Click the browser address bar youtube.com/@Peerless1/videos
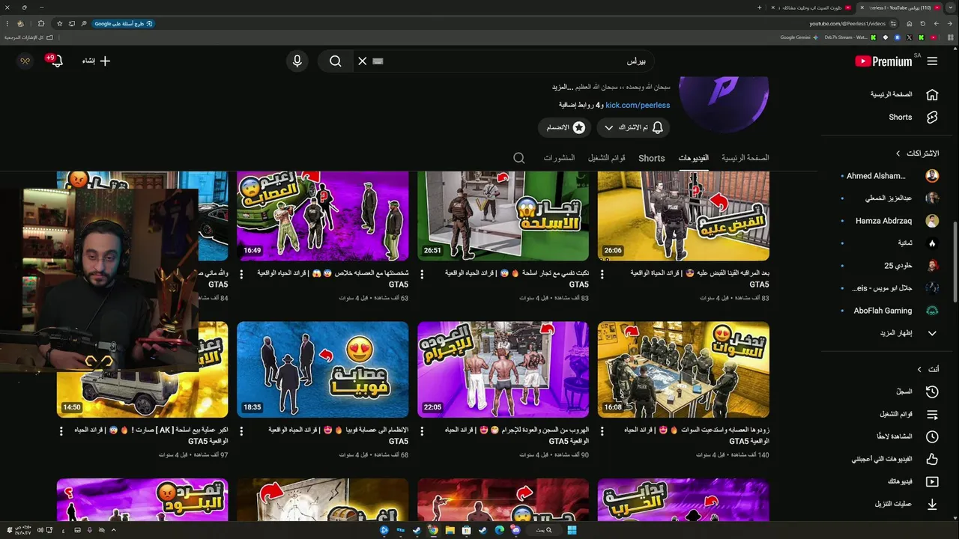959x539 pixels. pos(847,24)
